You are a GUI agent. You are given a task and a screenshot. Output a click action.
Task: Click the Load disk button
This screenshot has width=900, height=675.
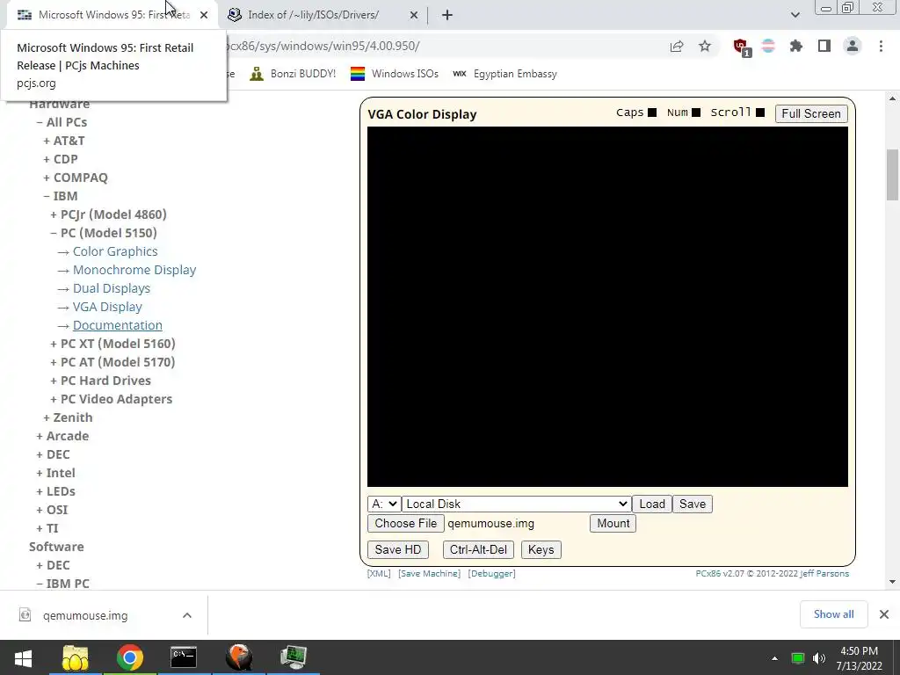[652, 504]
